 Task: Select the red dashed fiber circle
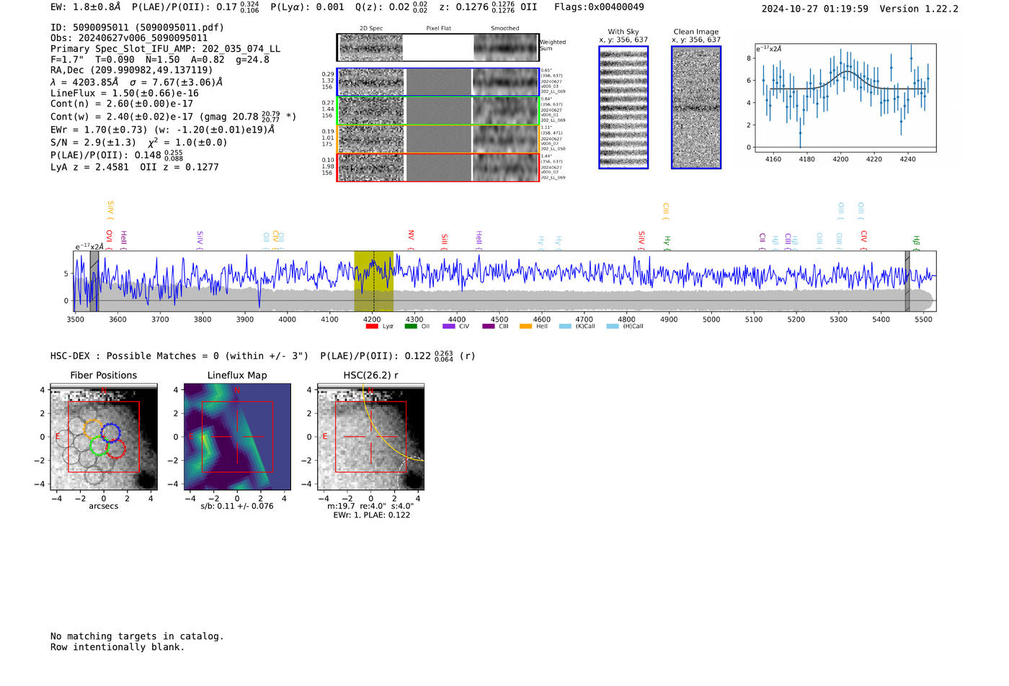pyautogui.click(x=116, y=449)
